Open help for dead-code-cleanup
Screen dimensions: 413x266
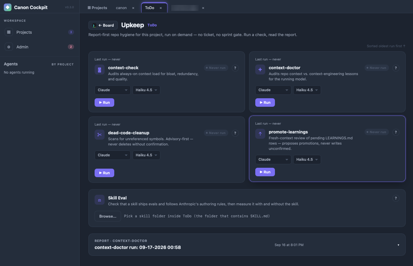[235, 133]
